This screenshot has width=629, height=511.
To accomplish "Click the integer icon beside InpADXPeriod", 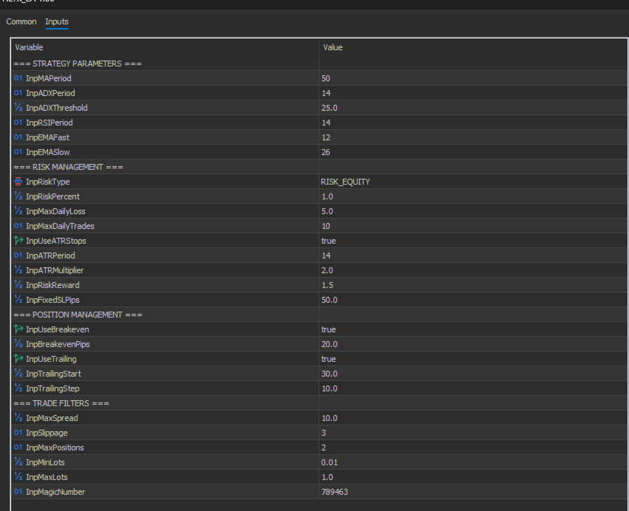I will [18, 93].
